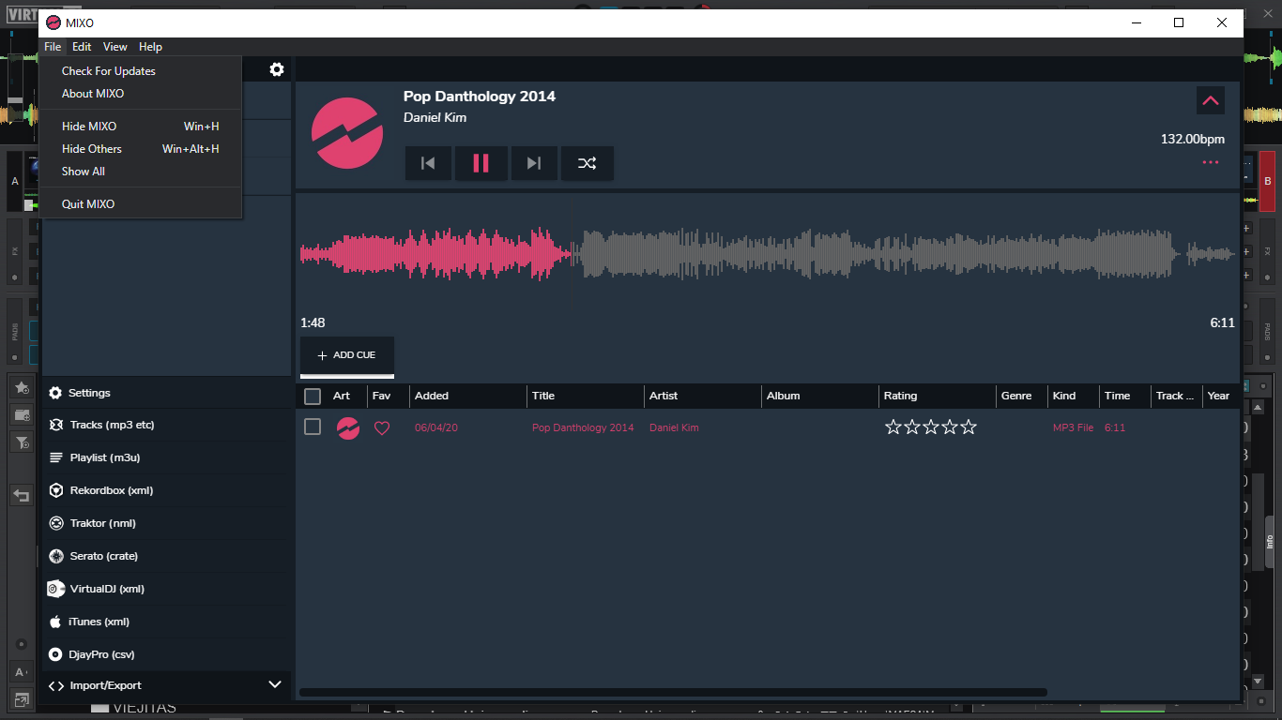Open the three-dot more options menu under the BPM
The image size is (1282, 720).
(x=1211, y=162)
